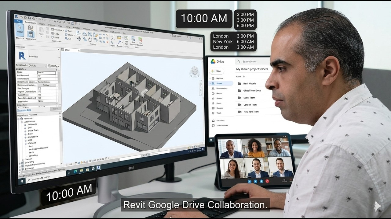Switch to the Architecture ribbon tab
This screenshot has width=391, height=219.
[x=30, y=23]
